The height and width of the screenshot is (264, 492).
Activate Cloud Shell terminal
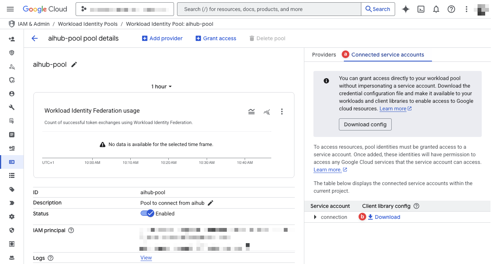[x=421, y=9]
